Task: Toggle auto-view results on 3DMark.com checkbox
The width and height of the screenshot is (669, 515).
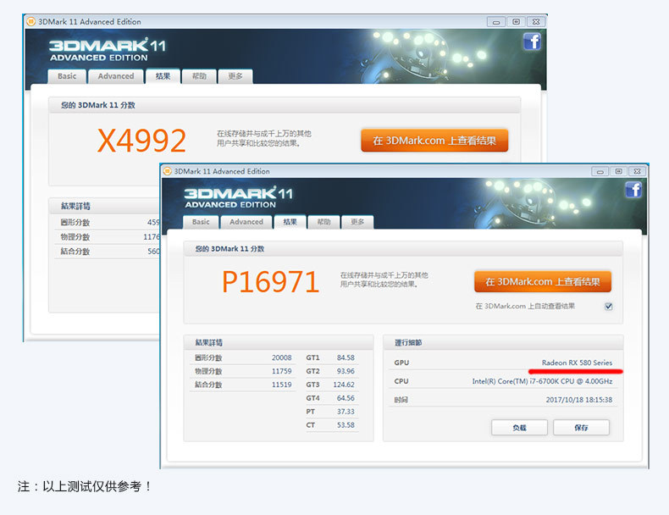Action: [609, 306]
